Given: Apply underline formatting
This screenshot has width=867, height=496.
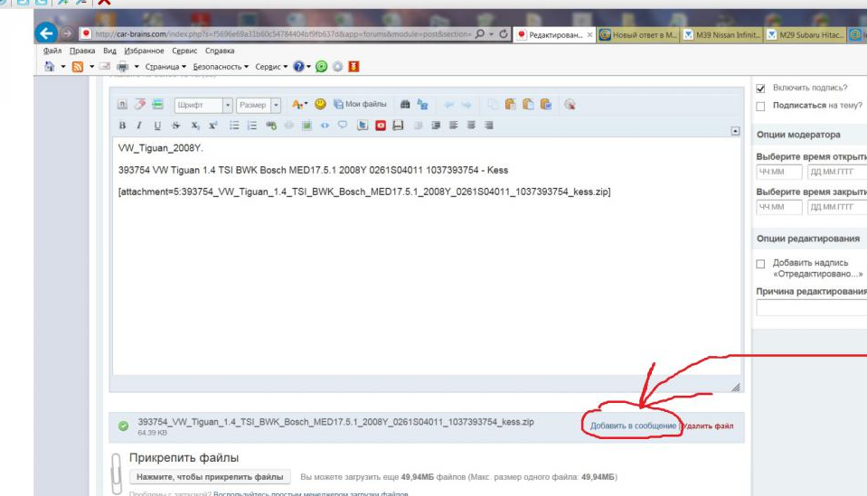Looking at the screenshot, I should [157, 126].
